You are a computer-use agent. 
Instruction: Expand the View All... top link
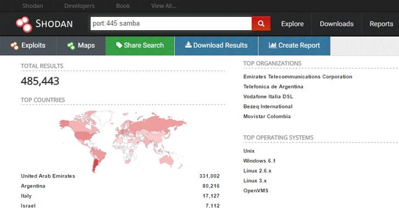tap(164, 6)
